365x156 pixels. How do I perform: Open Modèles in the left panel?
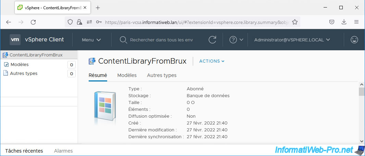[x=20, y=65]
